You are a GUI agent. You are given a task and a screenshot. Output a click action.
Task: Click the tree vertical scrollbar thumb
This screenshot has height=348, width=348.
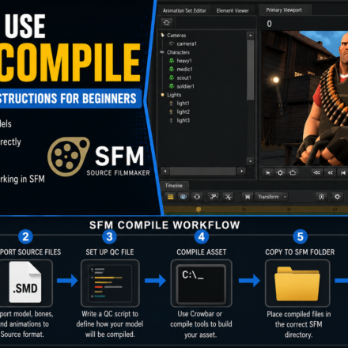pos(250,70)
